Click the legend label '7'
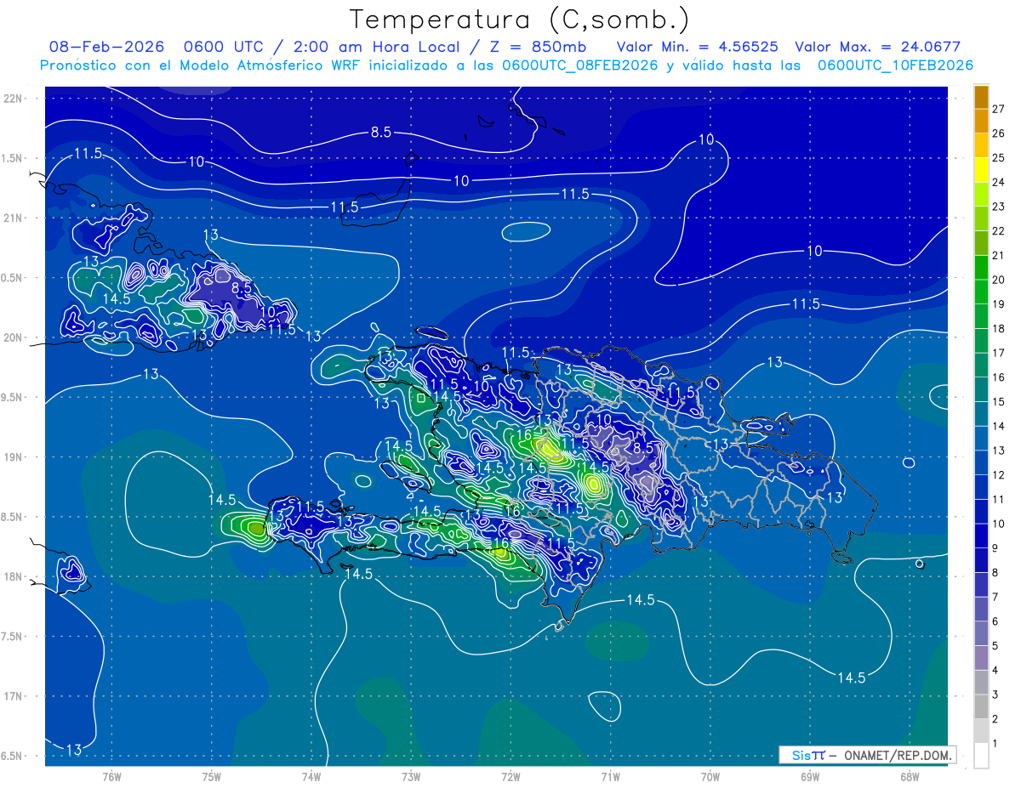The width and height of the screenshot is (1021, 788). [995, 597]
